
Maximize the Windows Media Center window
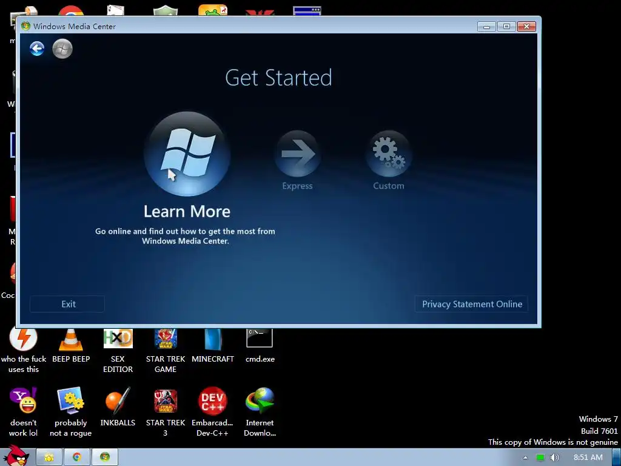[x=506, y=27]
